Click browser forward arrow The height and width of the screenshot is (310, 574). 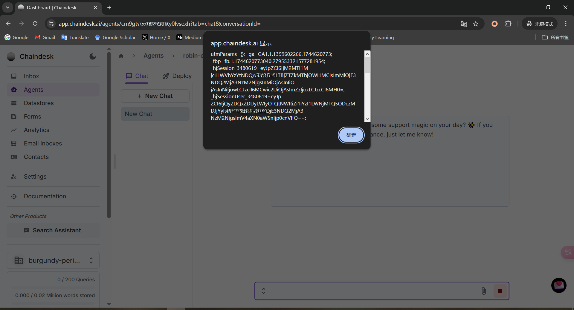(22, 24)
